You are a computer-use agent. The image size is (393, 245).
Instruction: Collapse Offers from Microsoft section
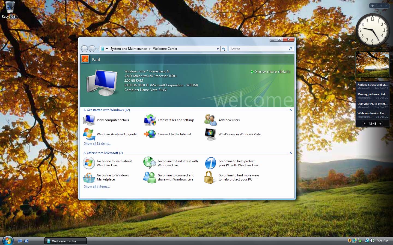click(291, 153)
